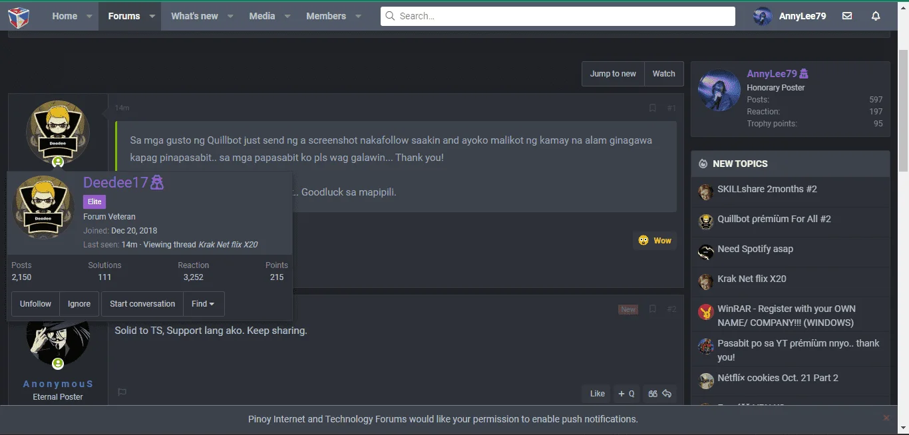Open the Need Spotify asap topic

pyautogui.click(x=755, y=249)
